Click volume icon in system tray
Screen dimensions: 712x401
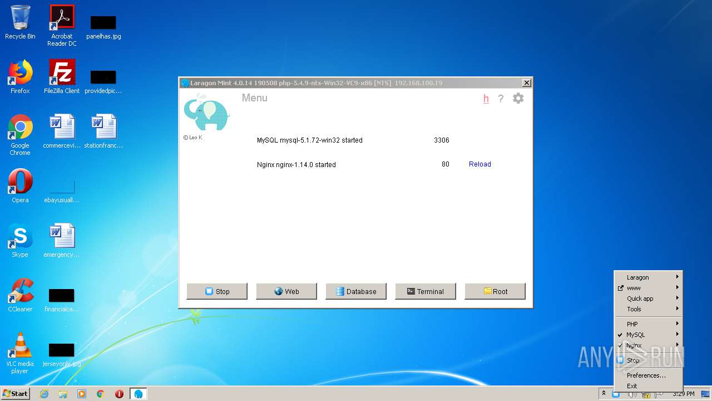[x=632, y=394]
